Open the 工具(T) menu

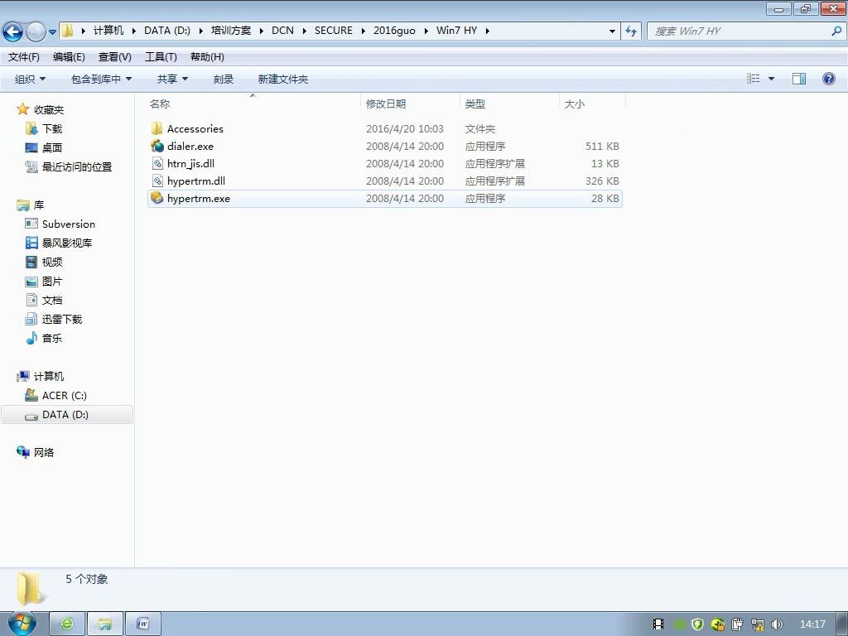(x=161, y=57)
